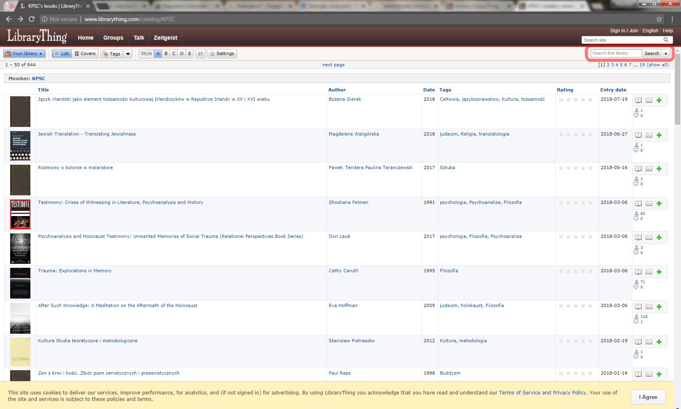Open book details icon for Jewish Translation row
Screen dimensions: 681x409
click(638, 135)
